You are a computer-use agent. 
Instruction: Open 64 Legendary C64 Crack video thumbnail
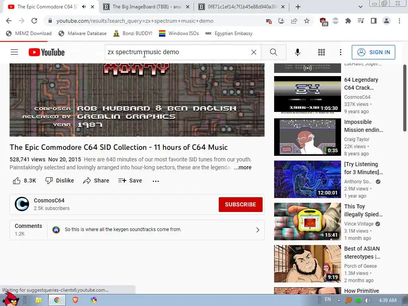click(307, 94)
